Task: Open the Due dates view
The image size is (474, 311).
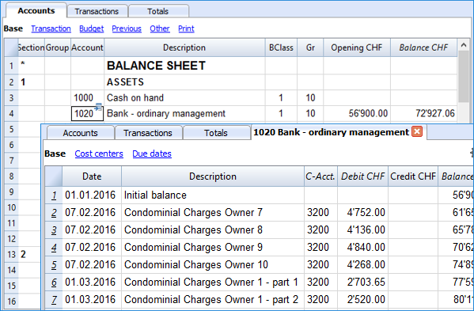Action: (x=152, y=154)
